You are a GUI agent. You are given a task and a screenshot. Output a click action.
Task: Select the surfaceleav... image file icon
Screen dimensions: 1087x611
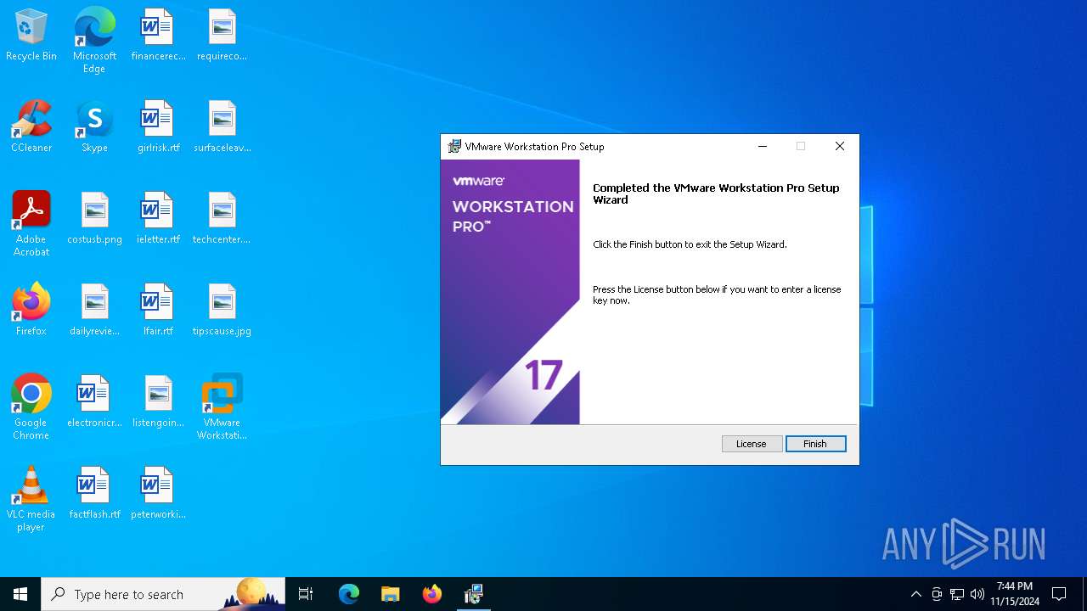[222, 127]
